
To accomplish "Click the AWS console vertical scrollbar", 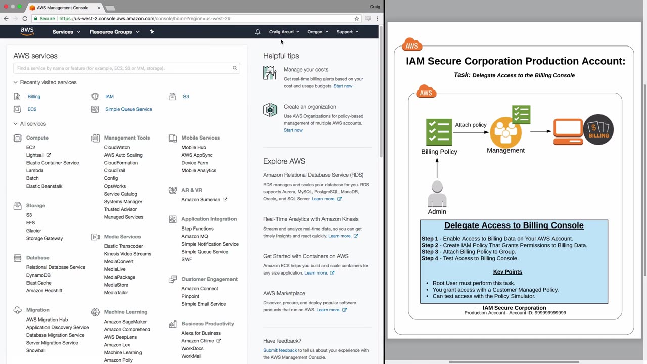I will click(x=381, y=91).
